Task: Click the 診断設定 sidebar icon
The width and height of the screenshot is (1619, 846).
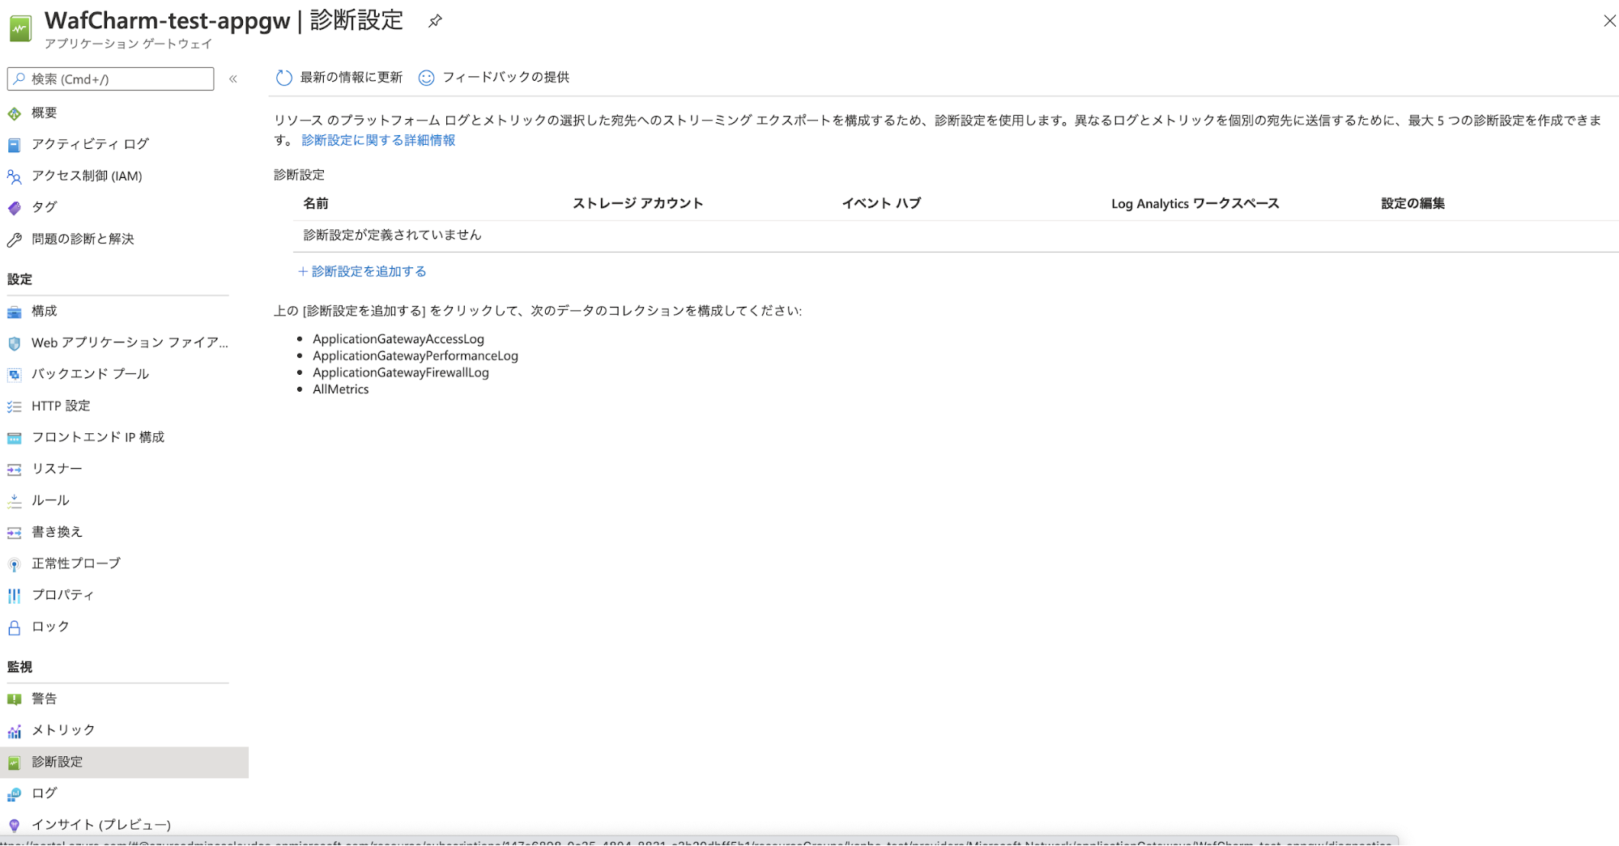Action: coord(15,763)
